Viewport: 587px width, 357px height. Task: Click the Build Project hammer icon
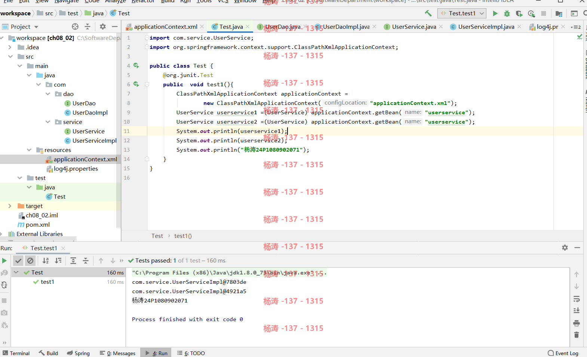coord(428,13)
